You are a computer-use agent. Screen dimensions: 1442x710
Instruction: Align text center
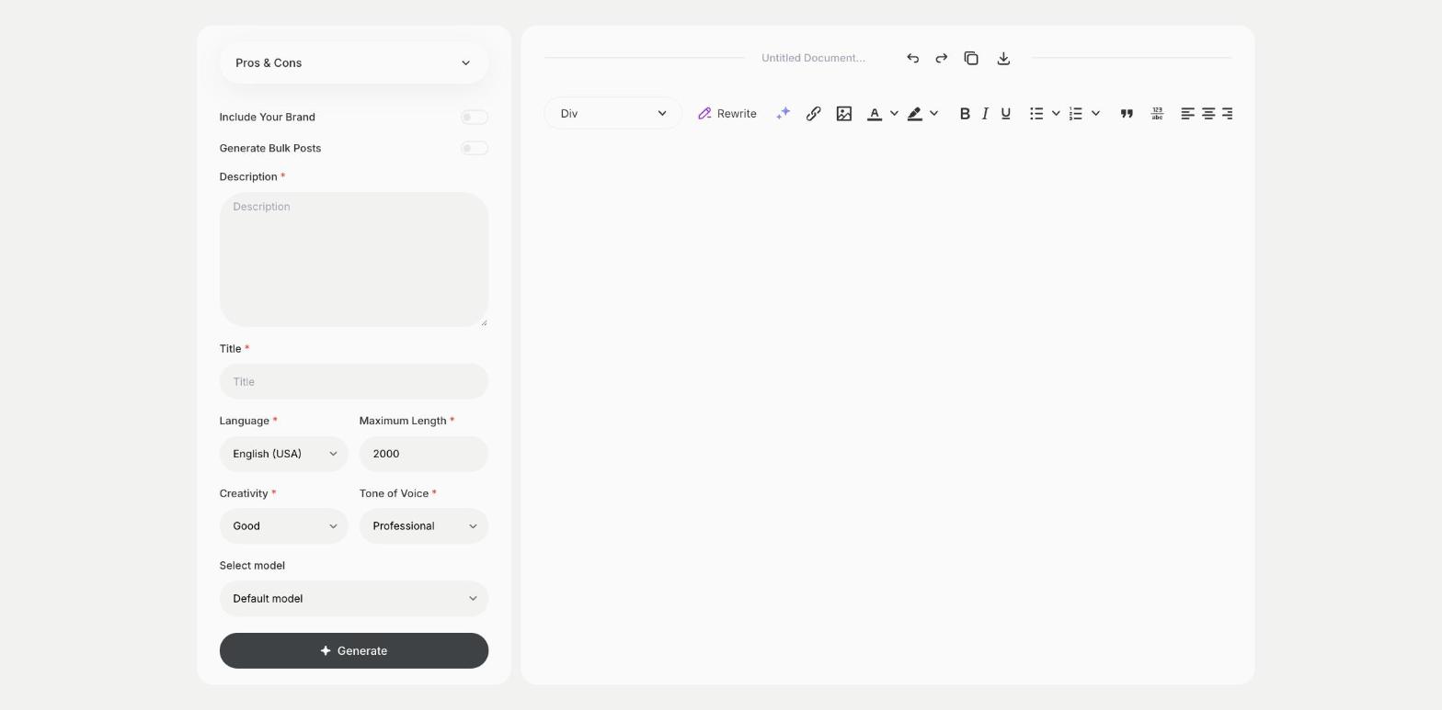pyautogui.click(x=1208, y=113)
